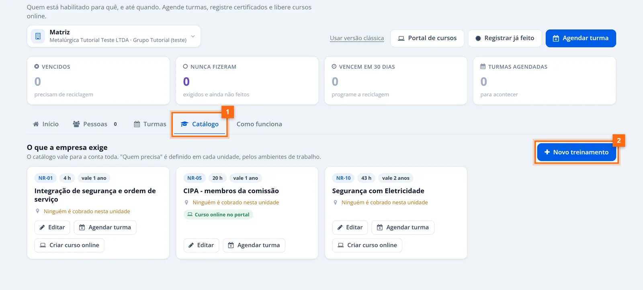Switch to the Pessoas tab
The image size is (643, 290).
pos(95,124)
